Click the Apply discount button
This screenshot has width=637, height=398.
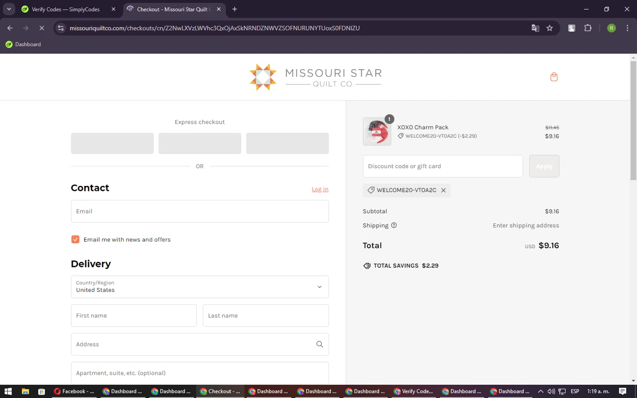point(544,166)
